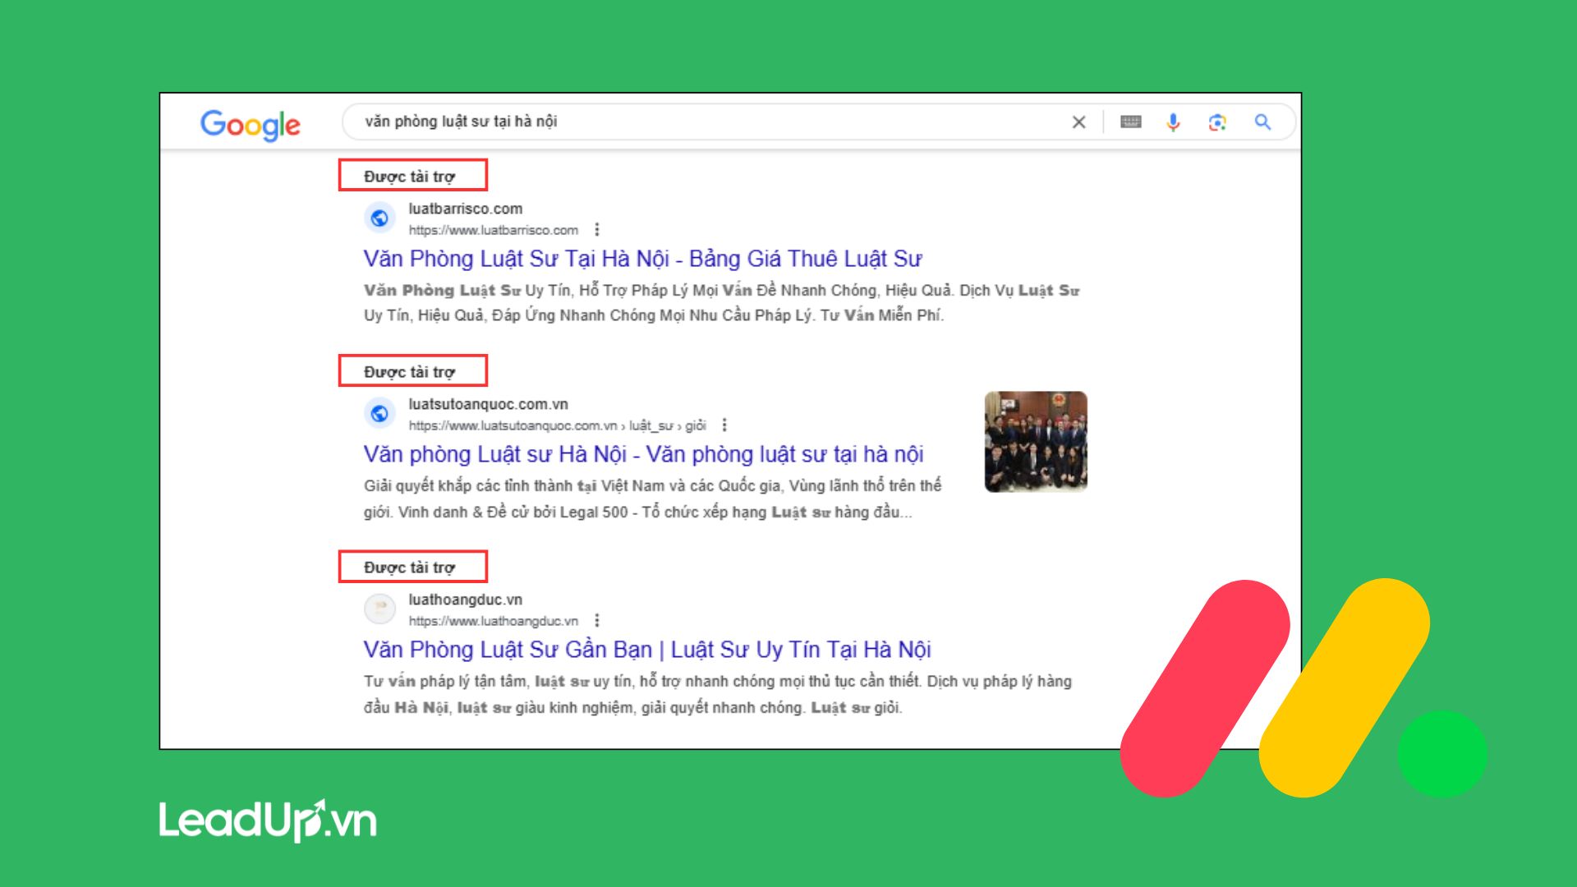
Task: Click luathoangduc.vn site favicon
Action: [x=379, y=609]
